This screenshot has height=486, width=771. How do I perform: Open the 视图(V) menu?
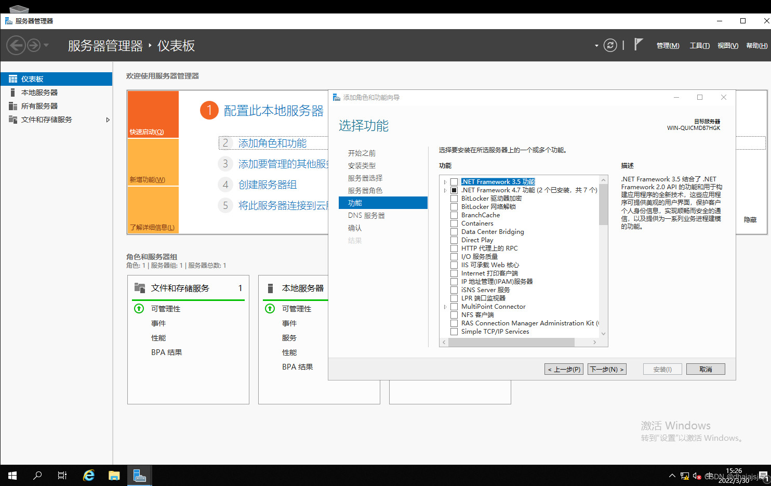tap(728, 46)
